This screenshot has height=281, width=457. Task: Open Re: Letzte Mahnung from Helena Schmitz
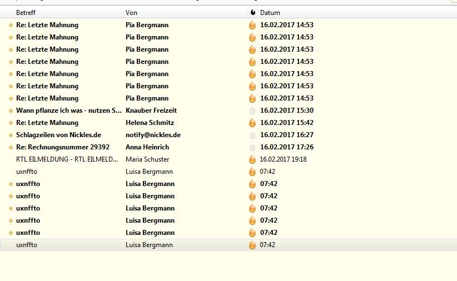[x=47, y=123]
